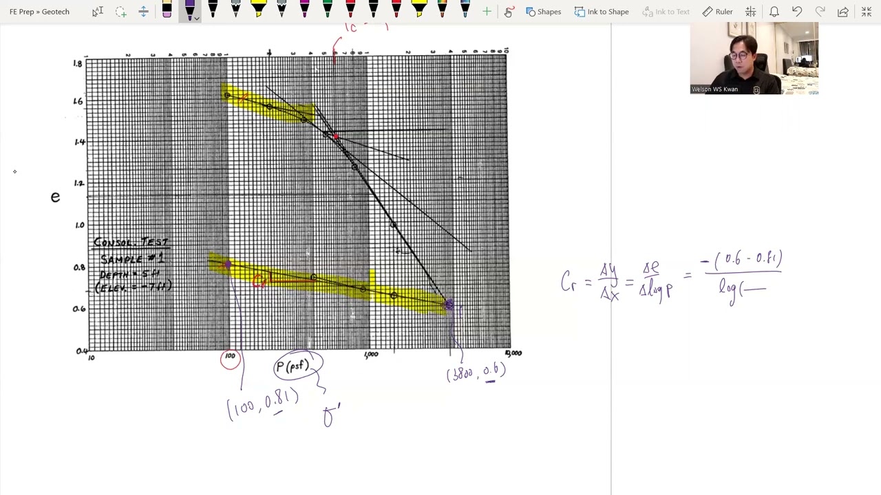
Task: Select the first yellow highlighter
Action: click(259, 10)
